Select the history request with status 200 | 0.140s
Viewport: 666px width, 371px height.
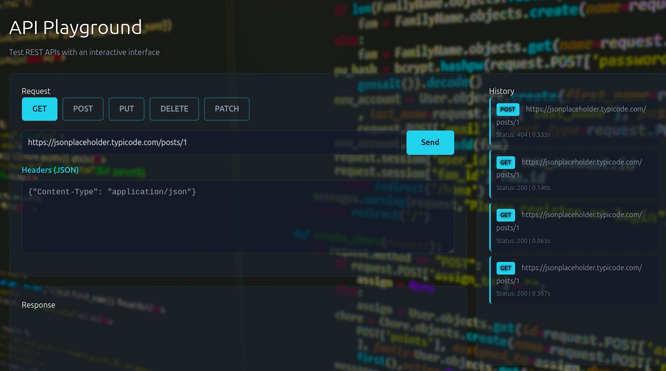(573, 174)
